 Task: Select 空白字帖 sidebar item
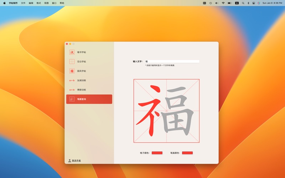click(x=89, y=62)
